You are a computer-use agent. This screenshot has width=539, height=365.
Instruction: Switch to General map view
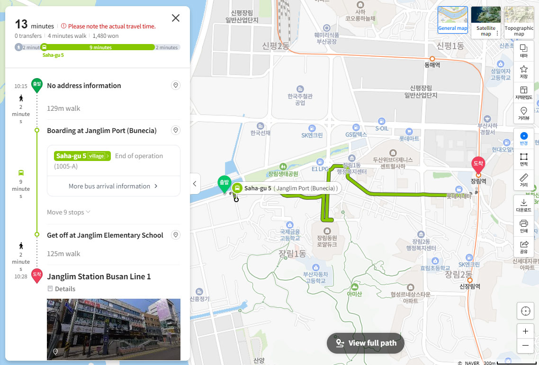coord(452,20)
